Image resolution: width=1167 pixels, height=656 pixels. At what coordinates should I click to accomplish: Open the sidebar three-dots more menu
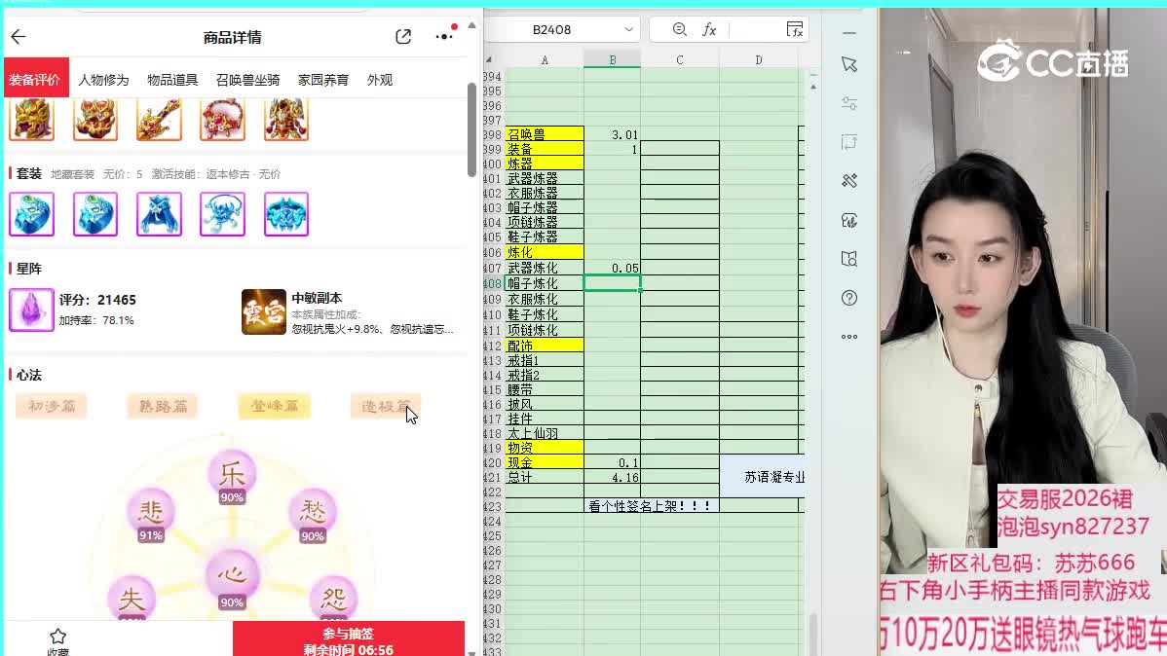[849, 337]
